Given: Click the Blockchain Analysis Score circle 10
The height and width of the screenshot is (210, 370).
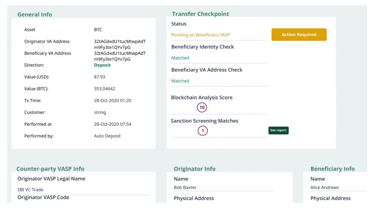Looking at the screenshot, I should [x=202, y=108].
